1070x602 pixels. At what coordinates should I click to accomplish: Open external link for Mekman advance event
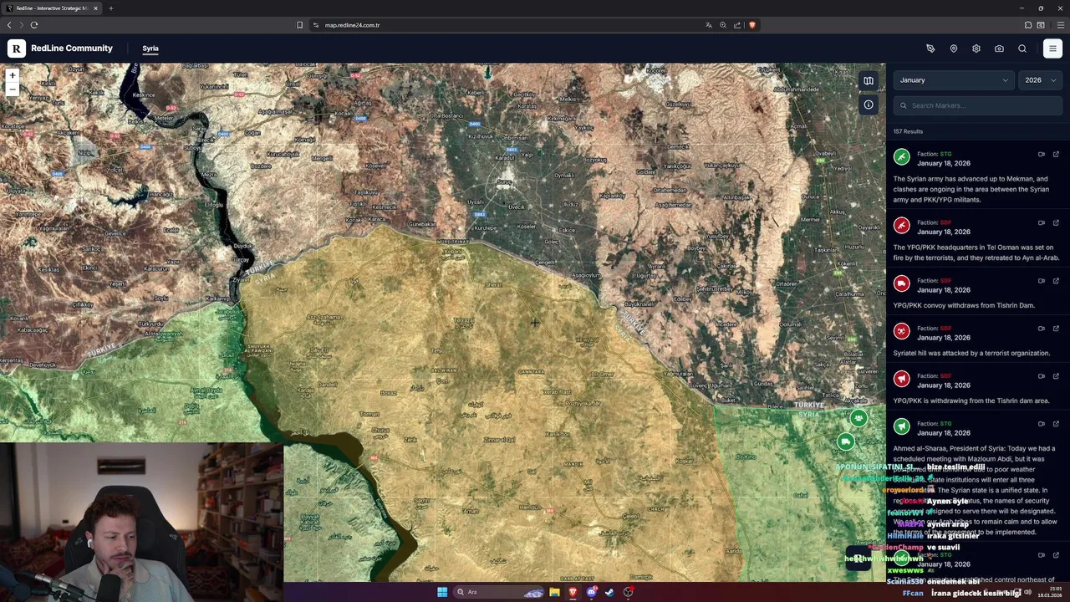pos(1056,154)
